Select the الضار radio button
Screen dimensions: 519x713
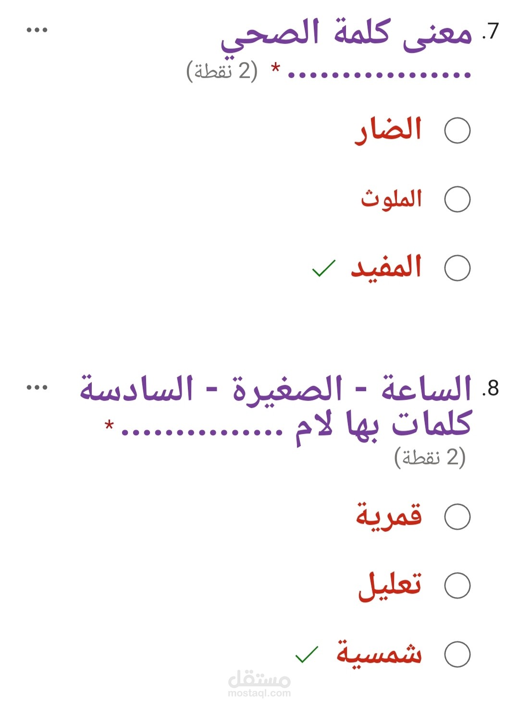[457, 130]
